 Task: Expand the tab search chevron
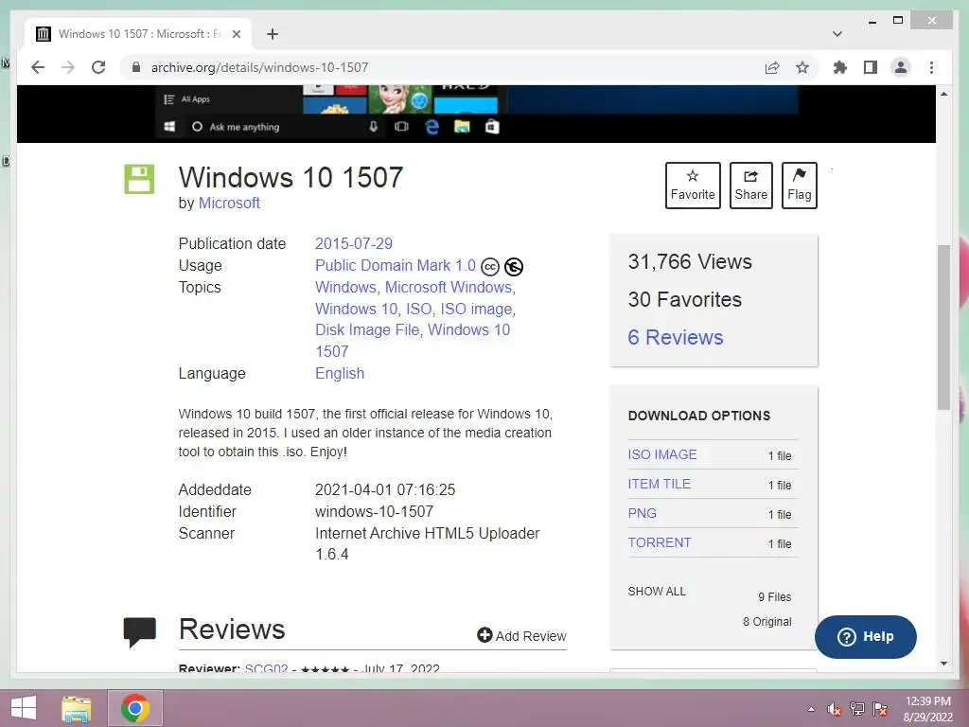coord(837,34)
